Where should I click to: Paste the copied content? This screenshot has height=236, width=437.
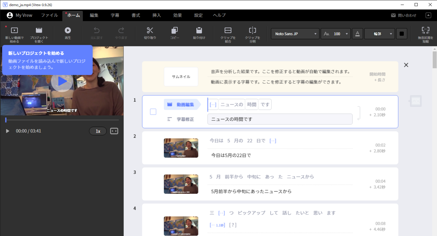[x=199, y=33]
